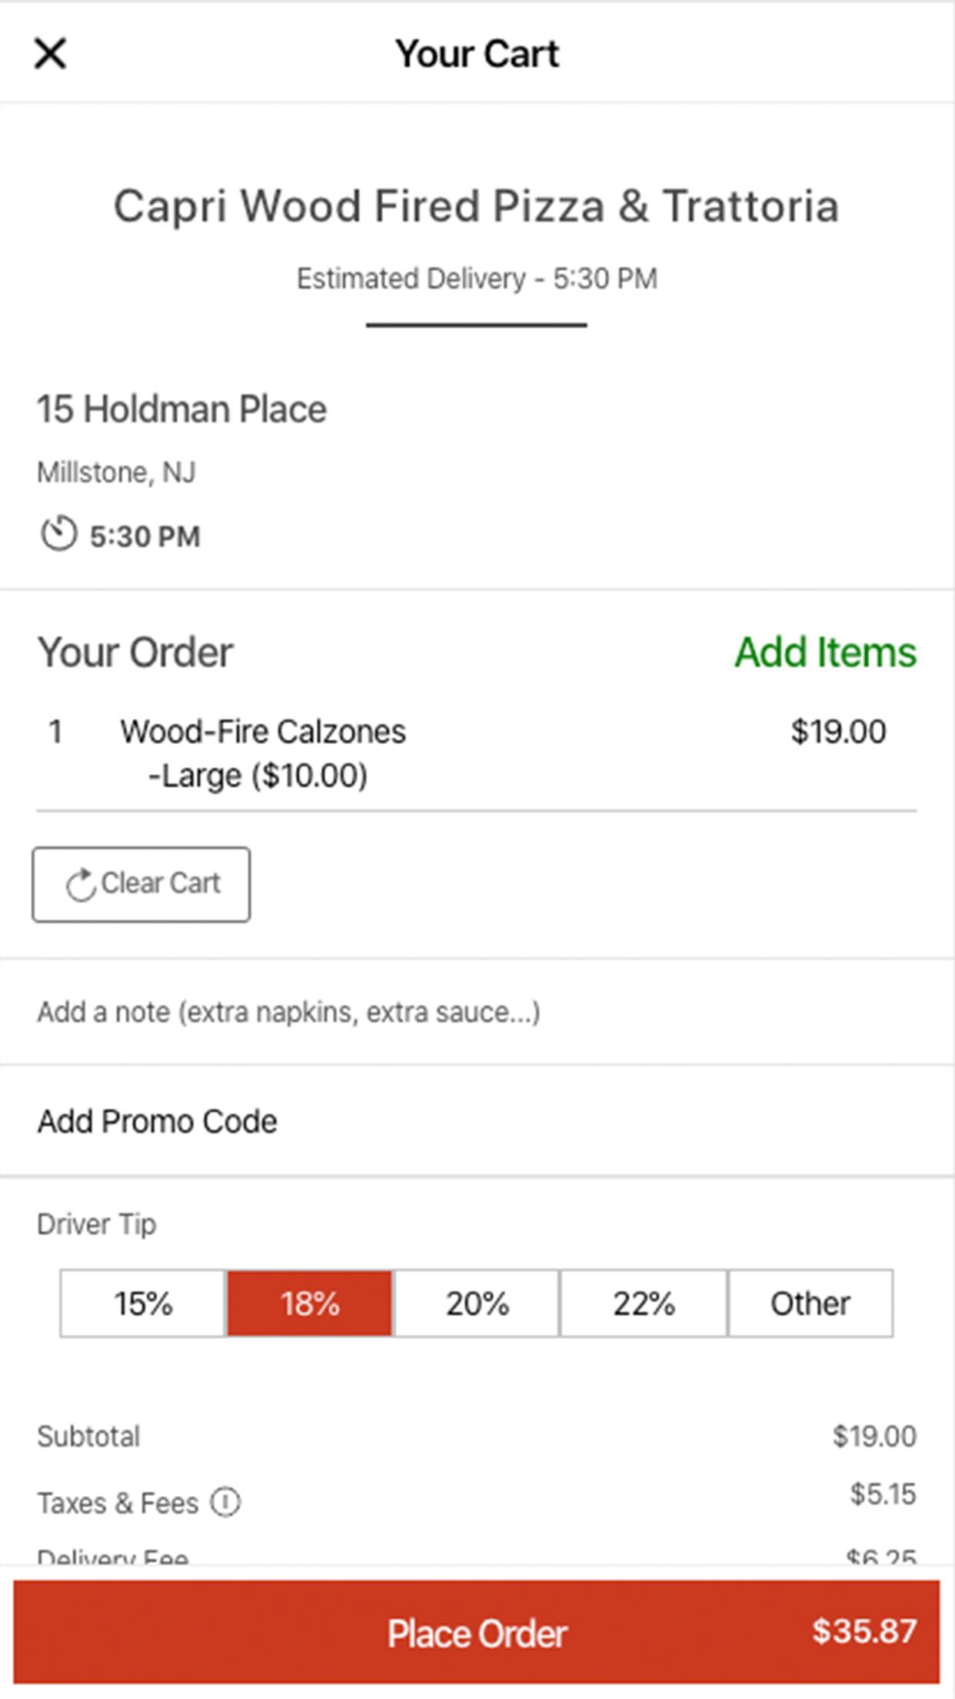Viewport: 955px width, 1699px height.
Task: Tap the refresh icon in Clear Cart
Action: (x=80, y=884)
